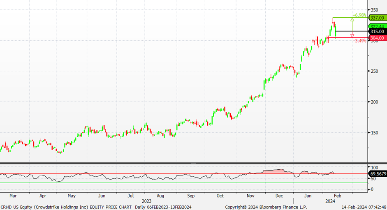The height and width of the screenshot is (210, 387).
Task: Click the Sep month label
Action: click(x=191, y=196)
